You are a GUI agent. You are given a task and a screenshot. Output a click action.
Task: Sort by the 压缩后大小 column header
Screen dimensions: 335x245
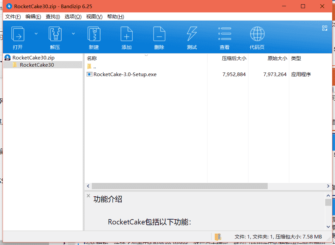(x=234, y=58)
